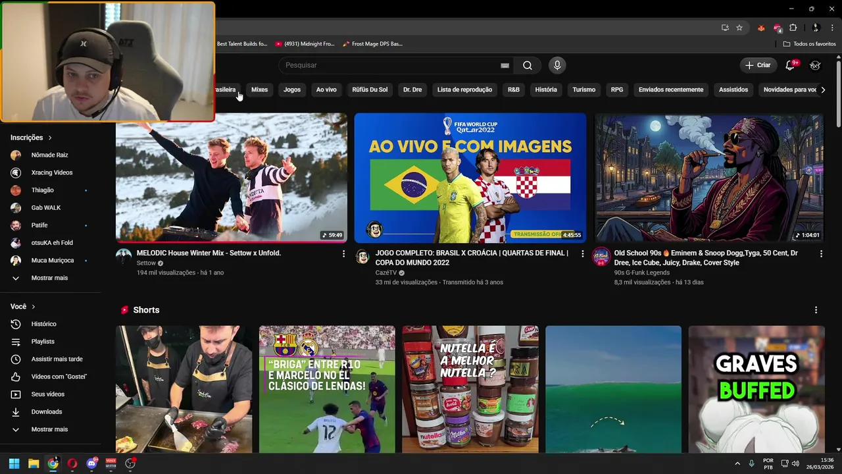Select the RPG filter chip

coord(617,90)
